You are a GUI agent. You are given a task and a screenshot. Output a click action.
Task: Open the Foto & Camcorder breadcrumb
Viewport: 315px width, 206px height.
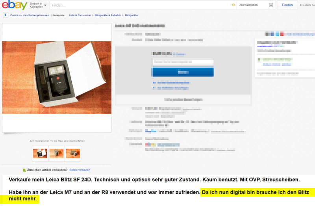click(x=80, y=15)
